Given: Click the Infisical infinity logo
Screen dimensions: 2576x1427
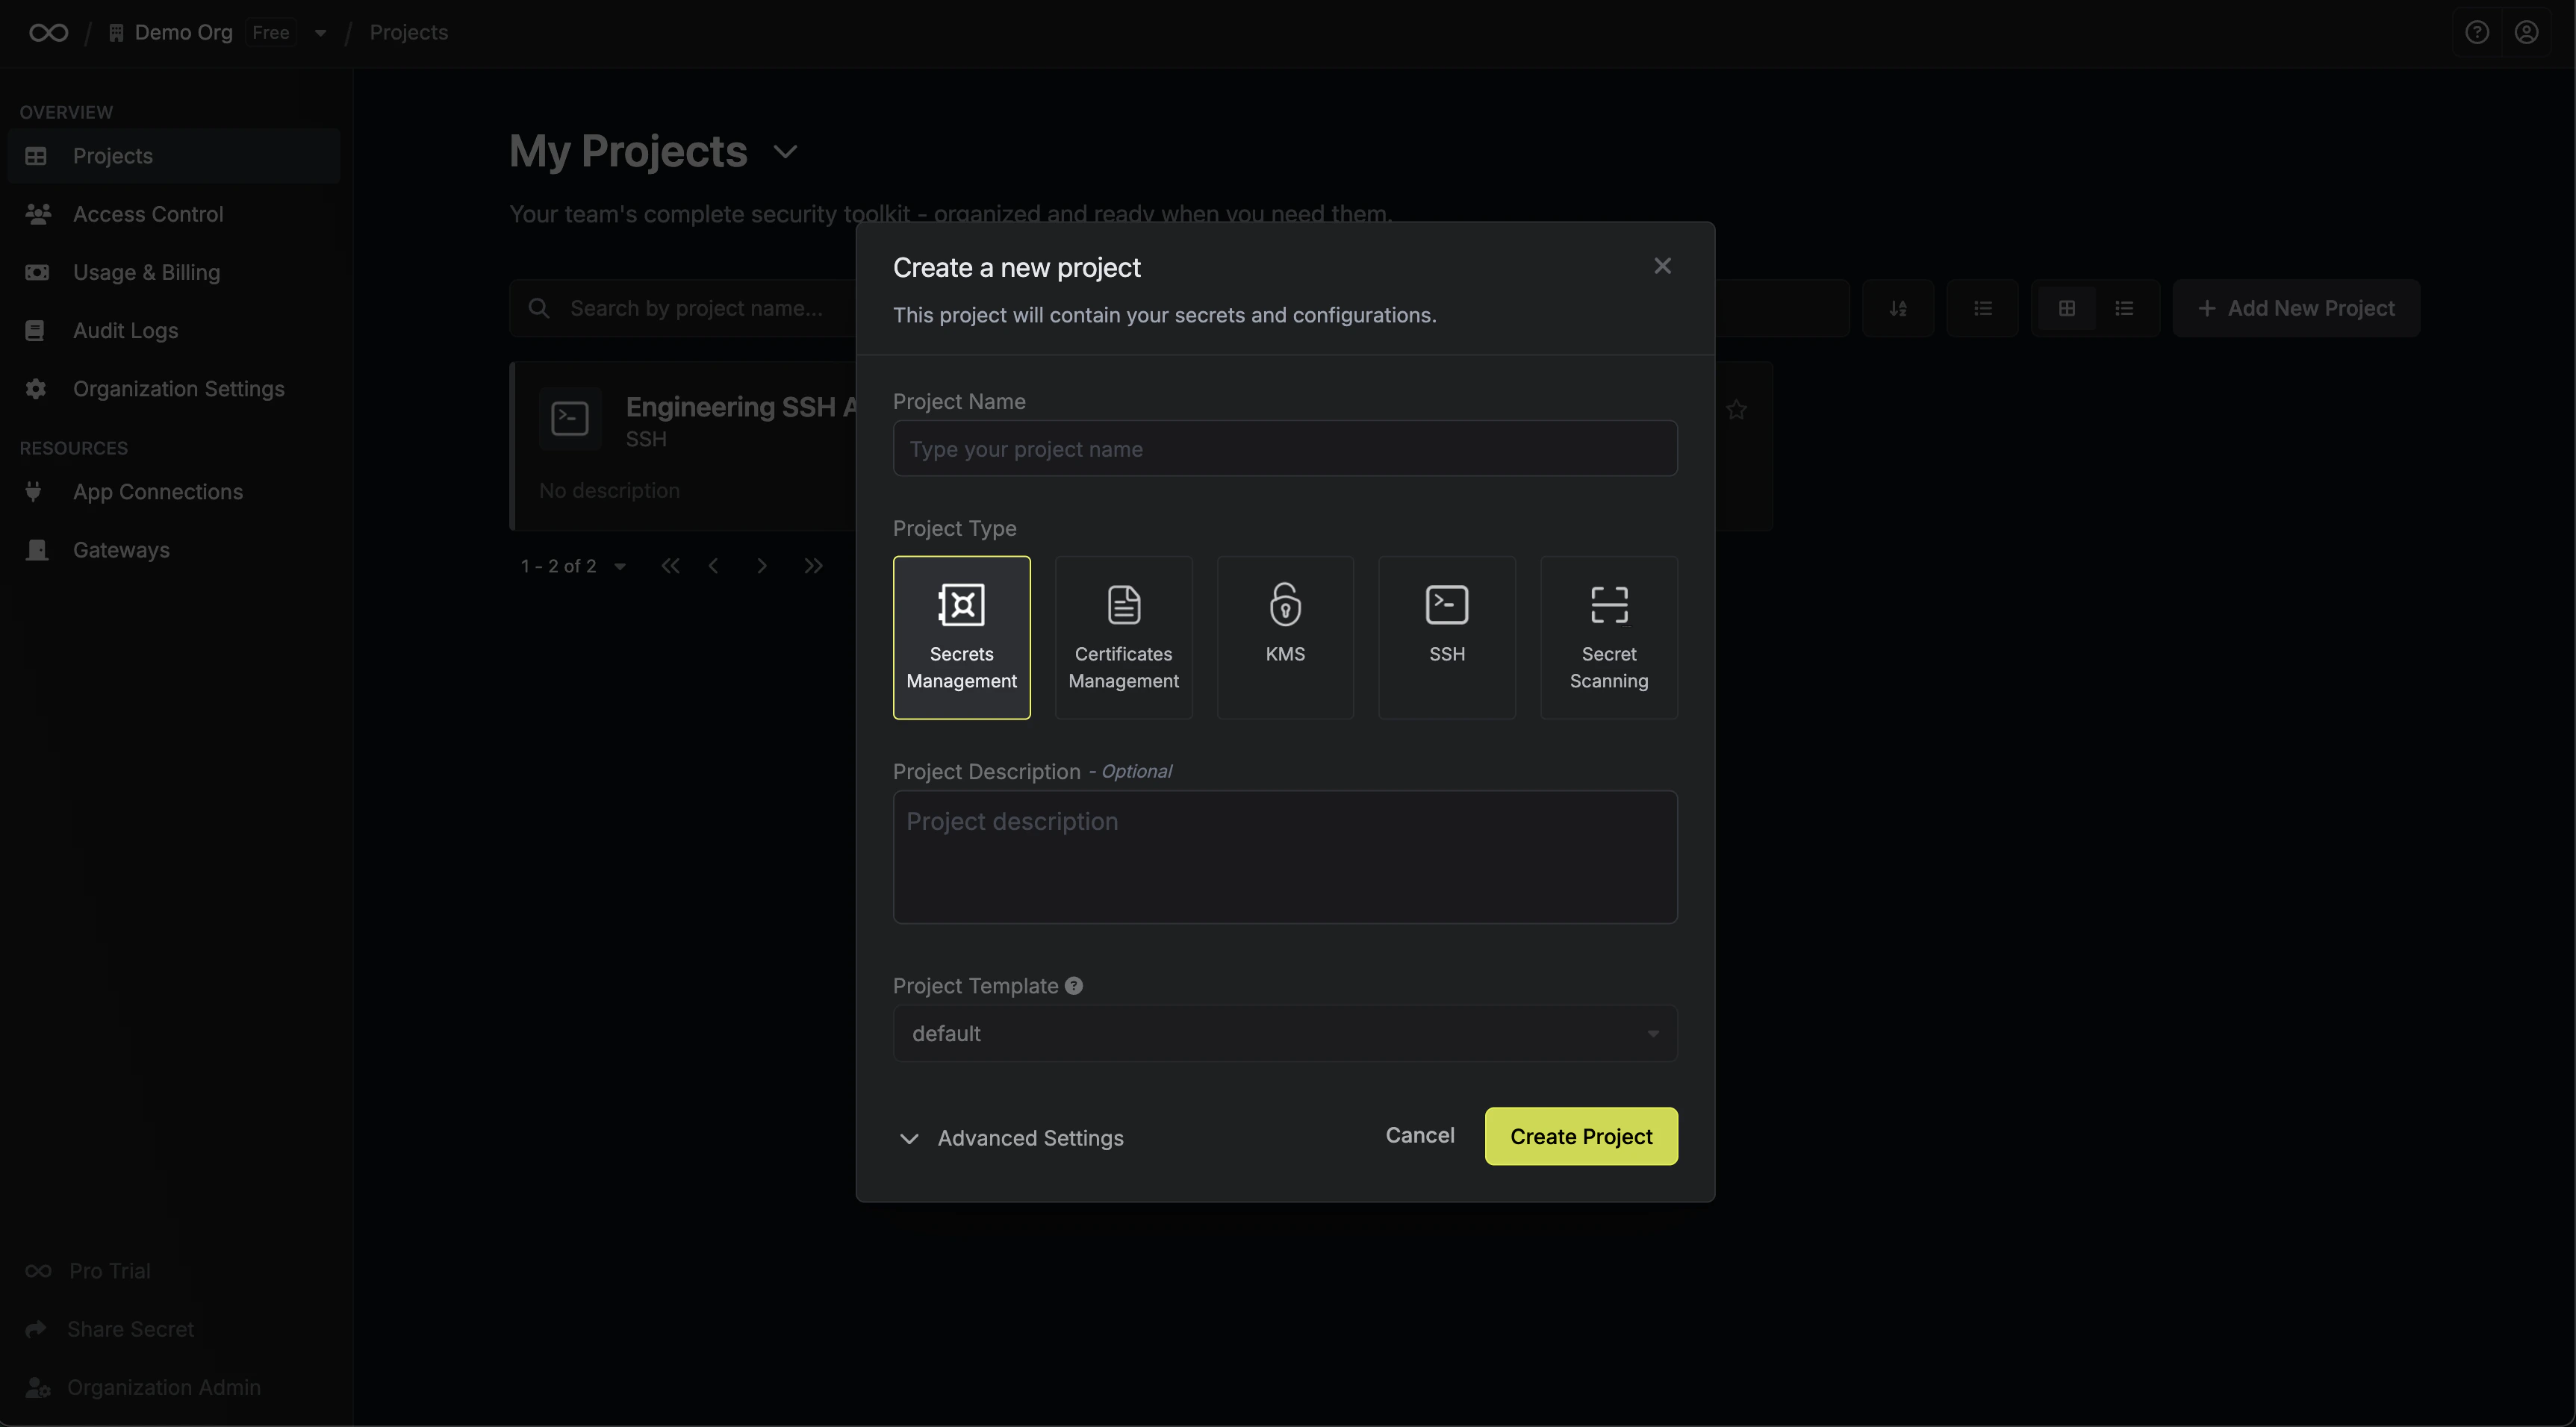Looking at the screenshot, I should (48, 33).
